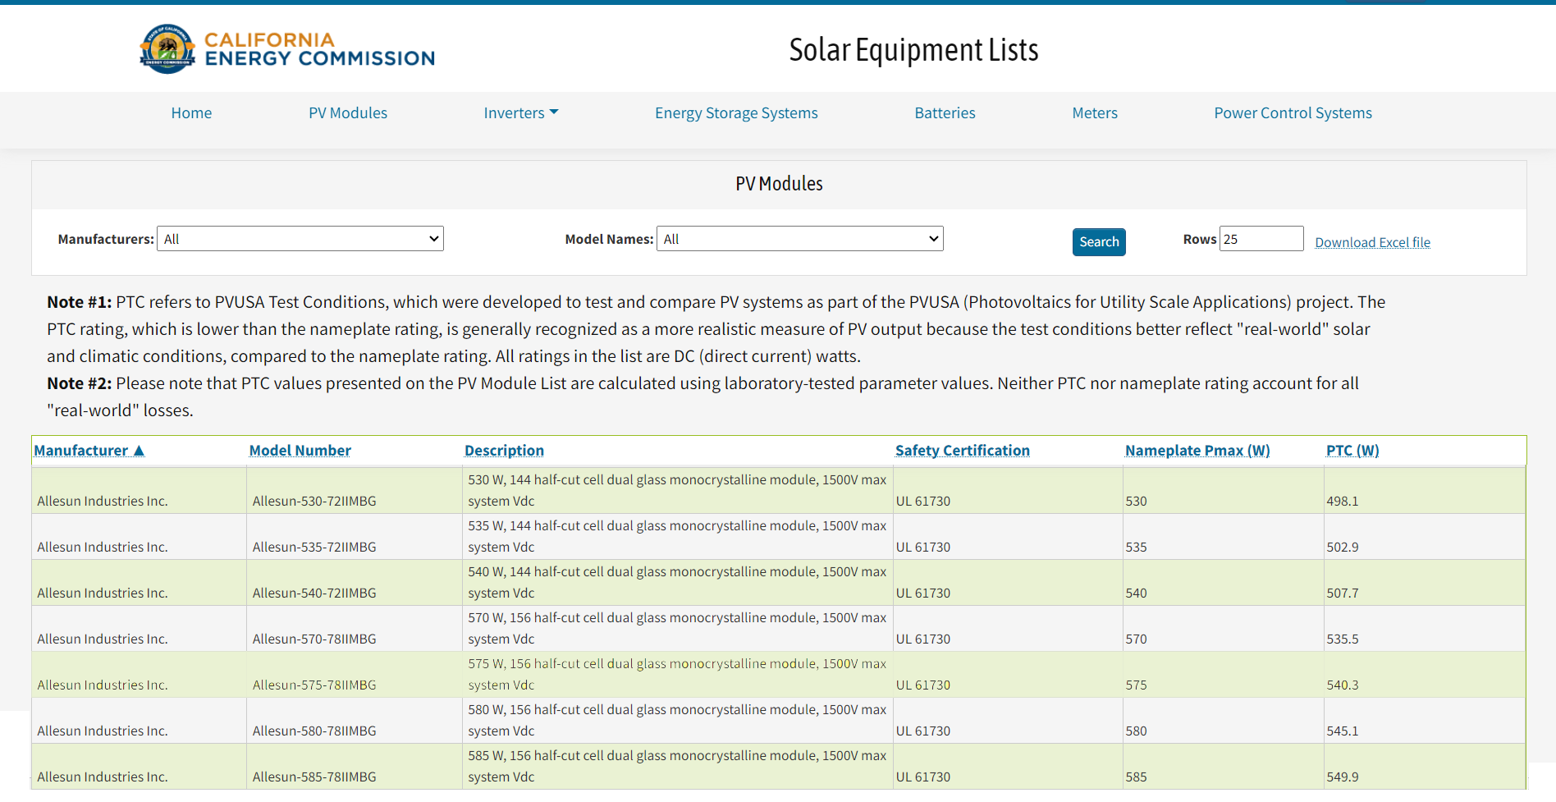Open the Batteries list
The image size is (1556, 802).
coord(945,113)
